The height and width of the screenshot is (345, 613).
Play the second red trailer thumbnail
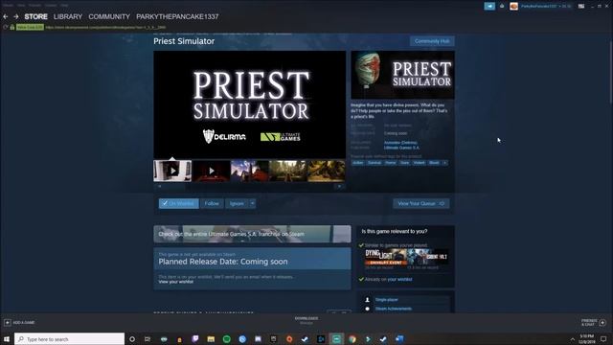point(211,171)
